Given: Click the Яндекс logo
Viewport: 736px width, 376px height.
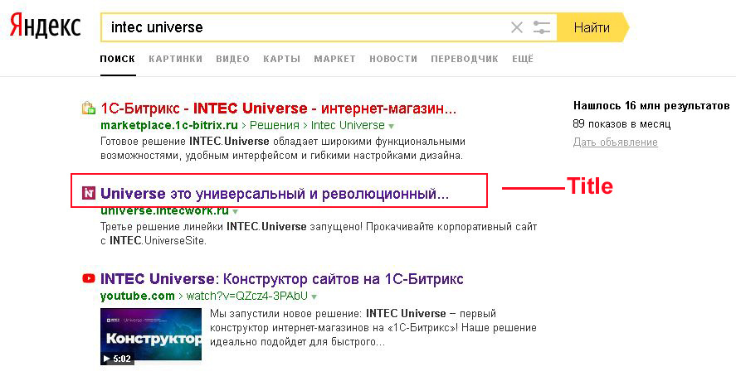Looking at the screenshot, I should click(x=45, y=27).
